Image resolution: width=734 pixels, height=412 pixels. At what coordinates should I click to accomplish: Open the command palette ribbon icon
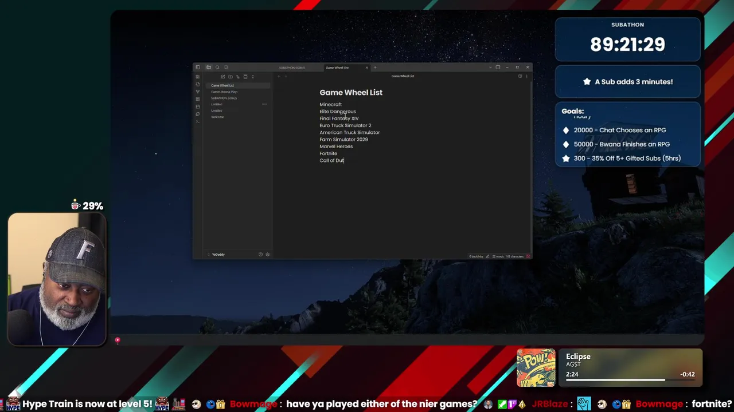point(198,121)
